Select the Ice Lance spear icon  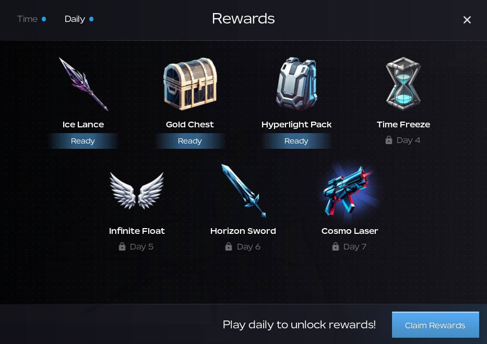pyautogui.click(x=83, y=84)
